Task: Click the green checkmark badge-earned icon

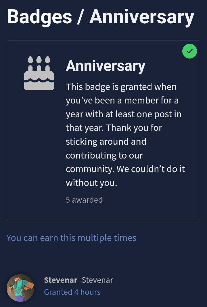Action: click(x=189, y=51)
